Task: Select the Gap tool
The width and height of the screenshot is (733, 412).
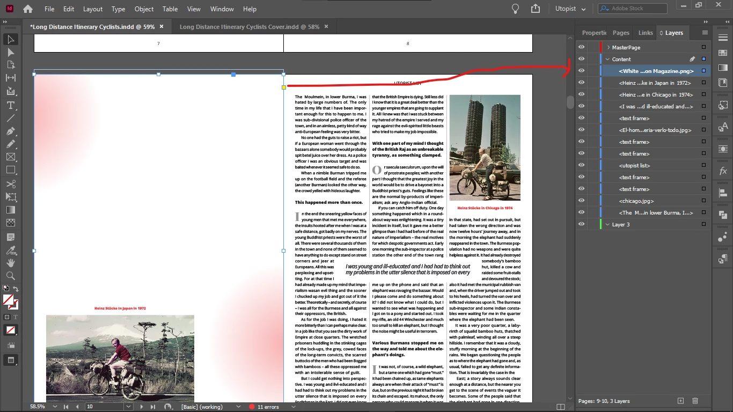Action: 10,78
